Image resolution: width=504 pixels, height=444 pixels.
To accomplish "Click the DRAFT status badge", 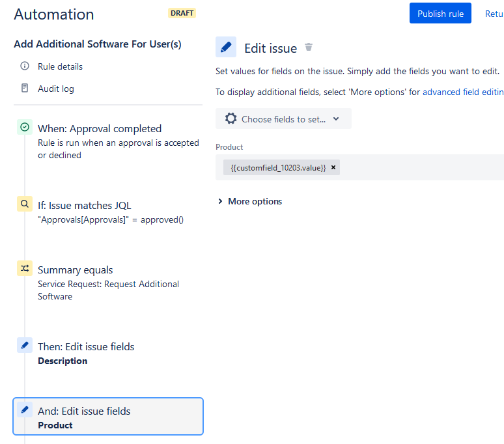I will (x=182, y=13).
